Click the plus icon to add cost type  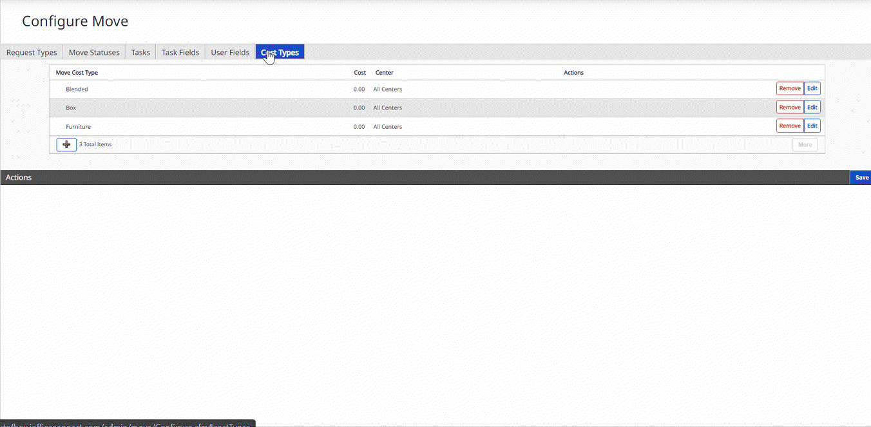coord(66,144)
